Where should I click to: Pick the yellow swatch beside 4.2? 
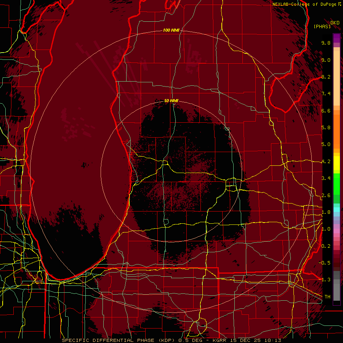pyautogui.click(x=337, y=163)
